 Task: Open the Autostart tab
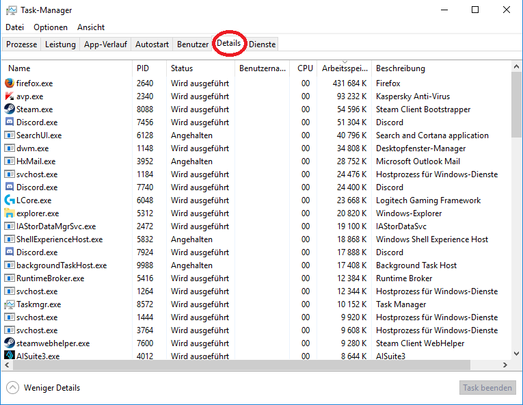[x=152, y=44]
